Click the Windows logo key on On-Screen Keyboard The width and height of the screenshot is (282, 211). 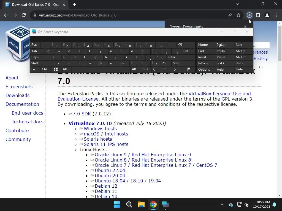56,69
